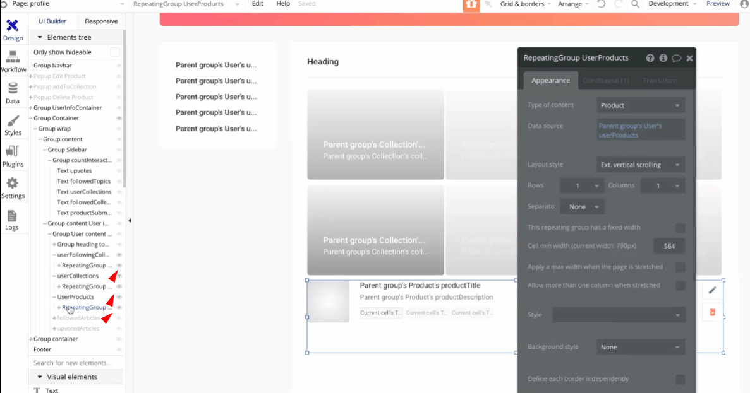Open the Workflow section

pyautogui.click(x=13, y=62)
